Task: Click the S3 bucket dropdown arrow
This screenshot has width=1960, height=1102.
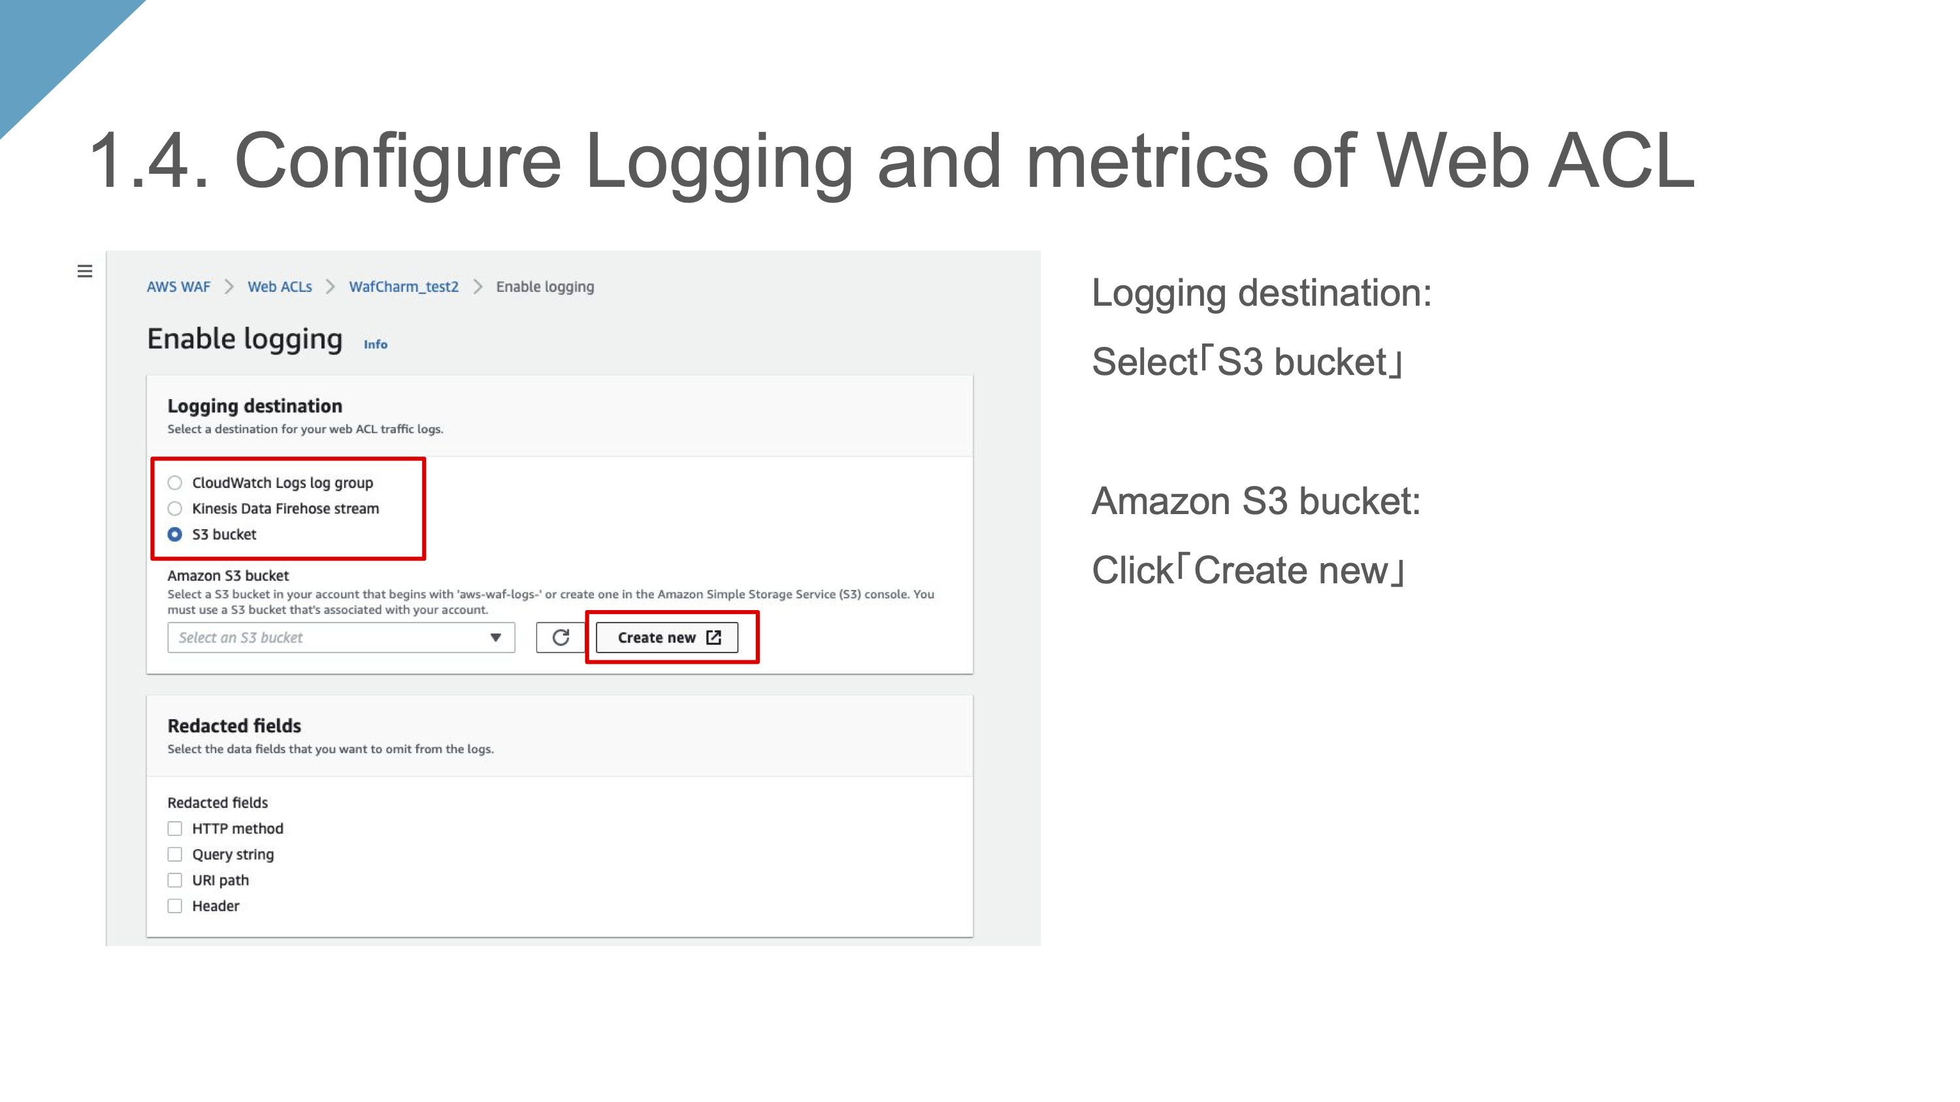Action: pyautogui.click(x=495, y=638)
